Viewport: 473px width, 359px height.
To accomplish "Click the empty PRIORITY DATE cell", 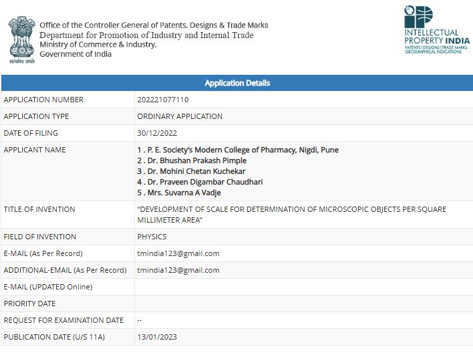I will 304,304.
